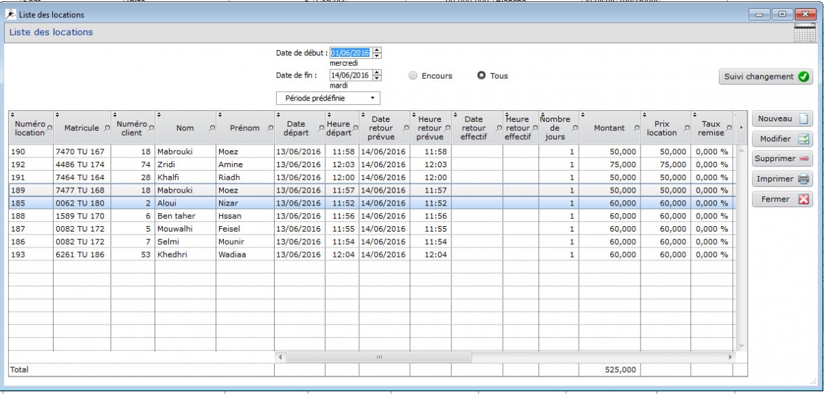Open the Période prédéfinie dropdown
The height and width of the screenshot is (394, 824).
(x=328, y=98)
